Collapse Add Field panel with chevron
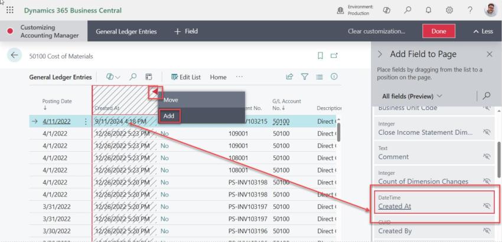Viewport: 502px width, 242px height. 380,54
